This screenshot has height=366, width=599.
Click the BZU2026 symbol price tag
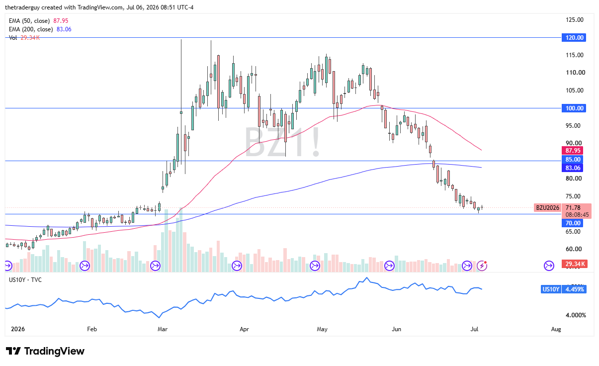(x=547, y=208)
